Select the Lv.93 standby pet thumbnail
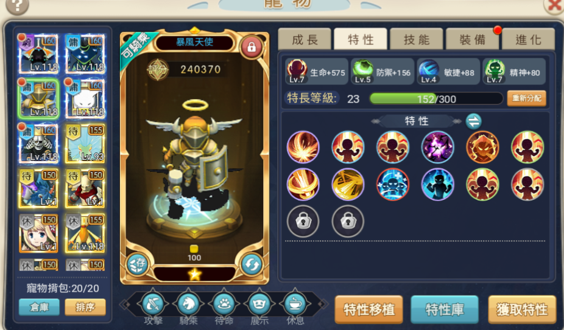564x330 pixels. point(85,143)
